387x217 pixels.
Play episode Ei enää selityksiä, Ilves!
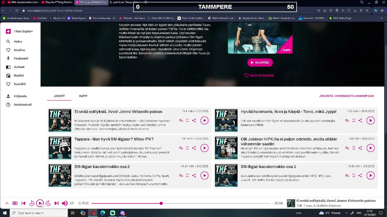tap(204, 120)
